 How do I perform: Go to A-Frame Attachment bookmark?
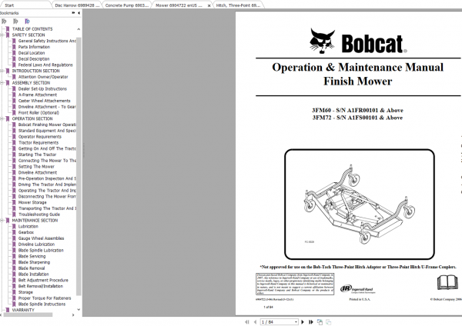(38, 95)
